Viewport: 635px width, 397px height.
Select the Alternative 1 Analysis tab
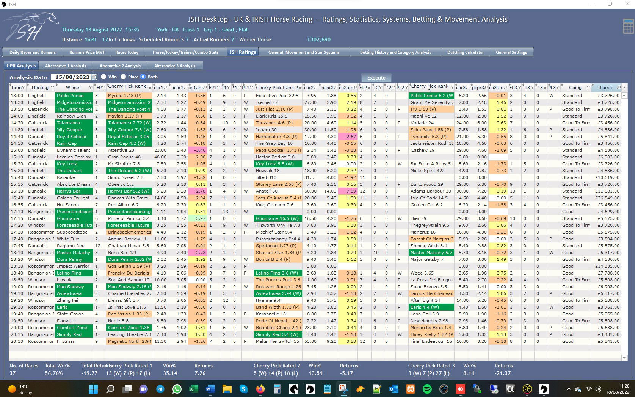66,66
